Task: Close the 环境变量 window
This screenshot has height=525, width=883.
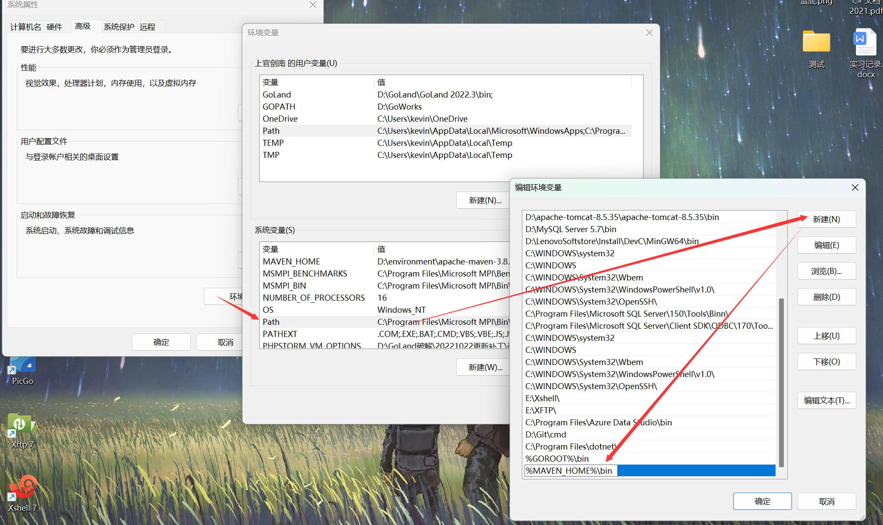Action: click(649, 33)
